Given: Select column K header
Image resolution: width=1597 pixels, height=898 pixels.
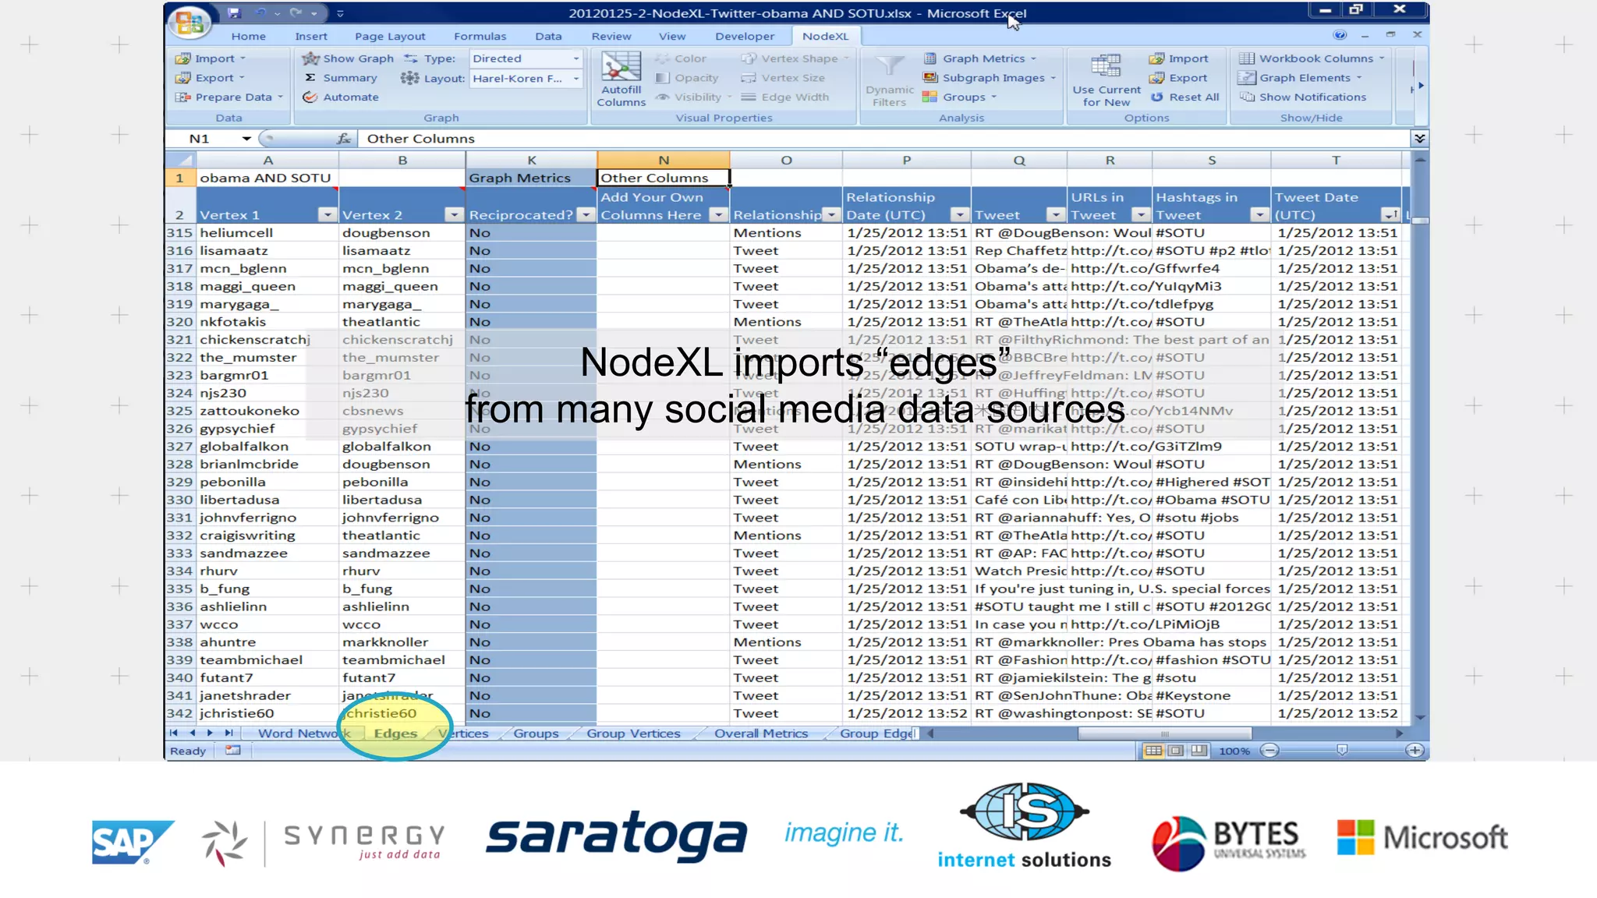Looking at the screenshot, I should [531, 160].
